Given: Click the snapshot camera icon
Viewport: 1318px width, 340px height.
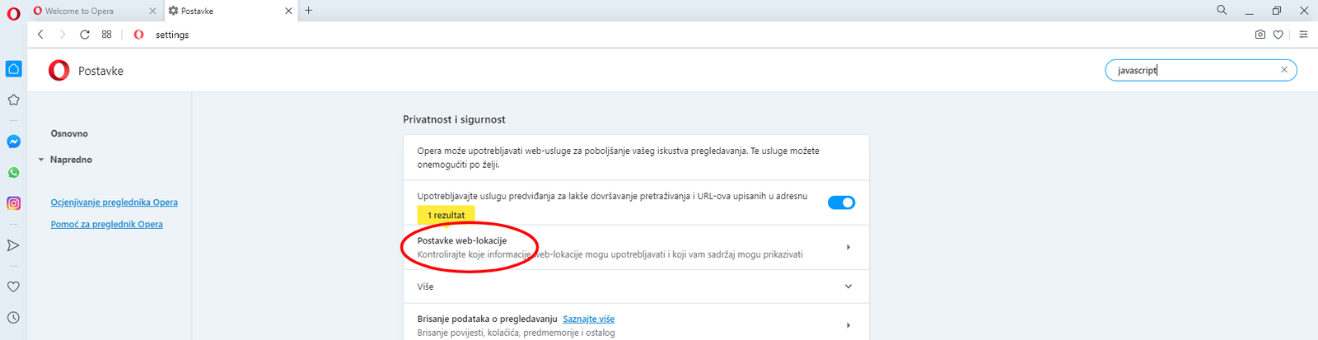Looking at the screenshot, I should [x=1260, y=35].
